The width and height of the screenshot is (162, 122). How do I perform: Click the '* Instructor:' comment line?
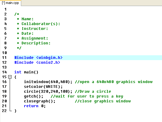pyautogui.click(x=32, y=29)
